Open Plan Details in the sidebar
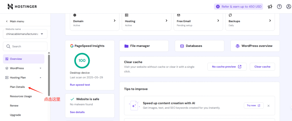 [17, 87]
